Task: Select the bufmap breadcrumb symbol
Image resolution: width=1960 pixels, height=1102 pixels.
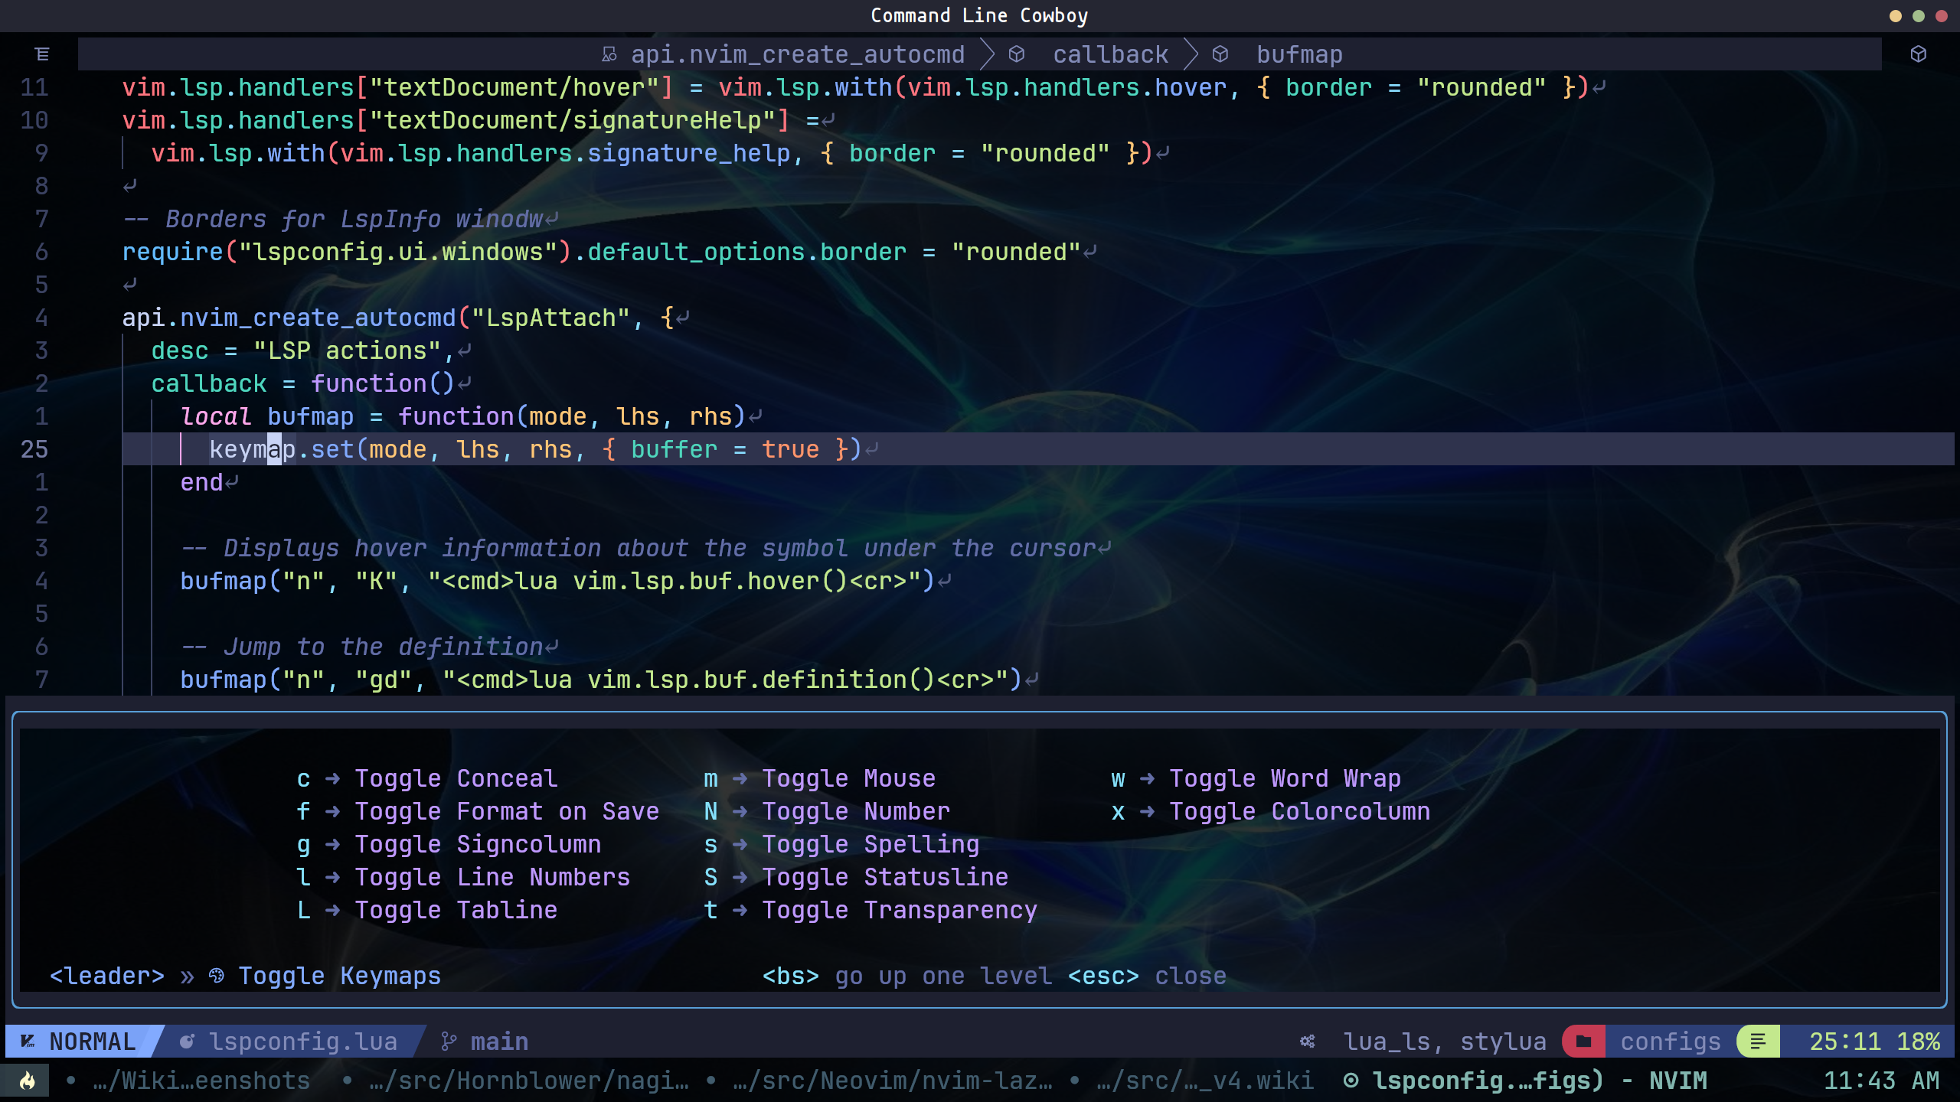Action: 1299,54
